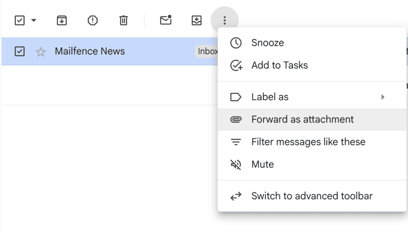408x232 pixels.
Task: Expand the Label as submenu
Action: point(383,96)
